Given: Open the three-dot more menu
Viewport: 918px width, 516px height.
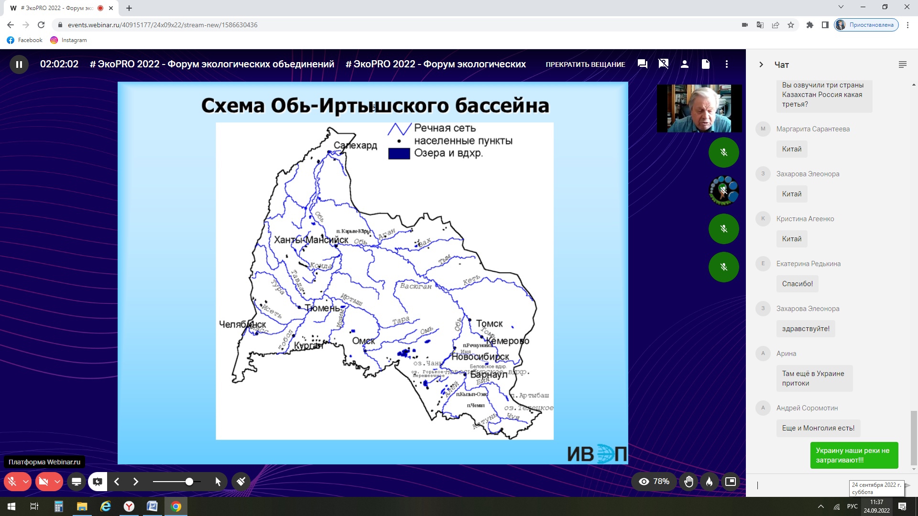Looking at the screenshot, I should click(x=727, y=64).
